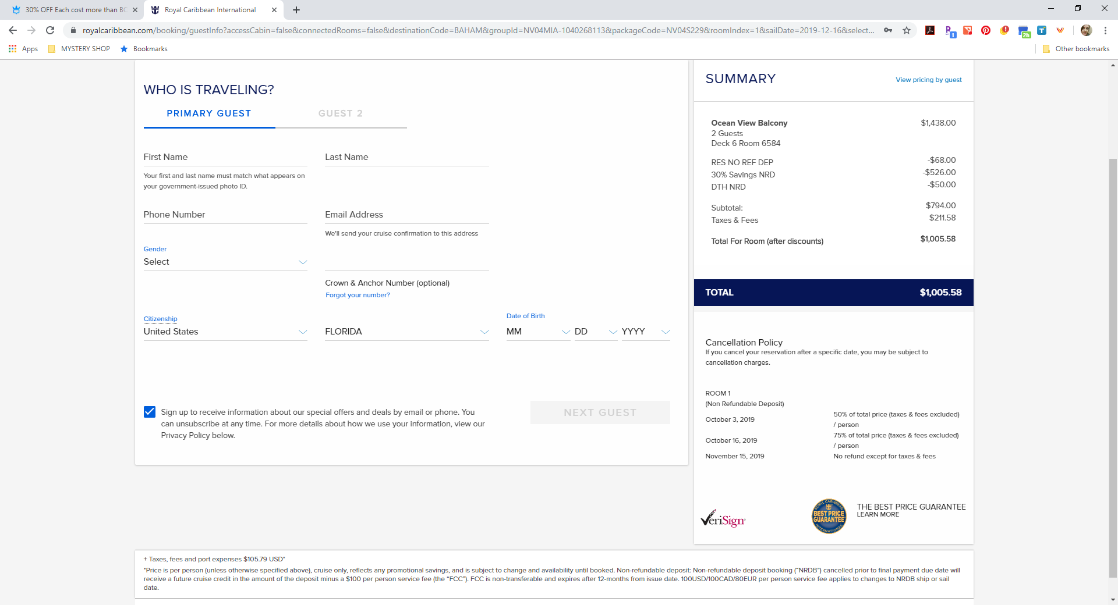Open the Other bookmarks folder
The height and width of the screenshot is (605, 1118).
[1076, 49]
